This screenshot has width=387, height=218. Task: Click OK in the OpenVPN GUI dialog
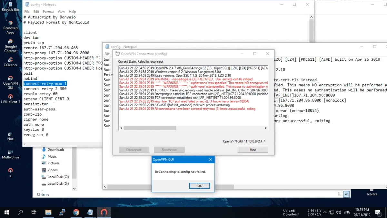click(200, 186)
